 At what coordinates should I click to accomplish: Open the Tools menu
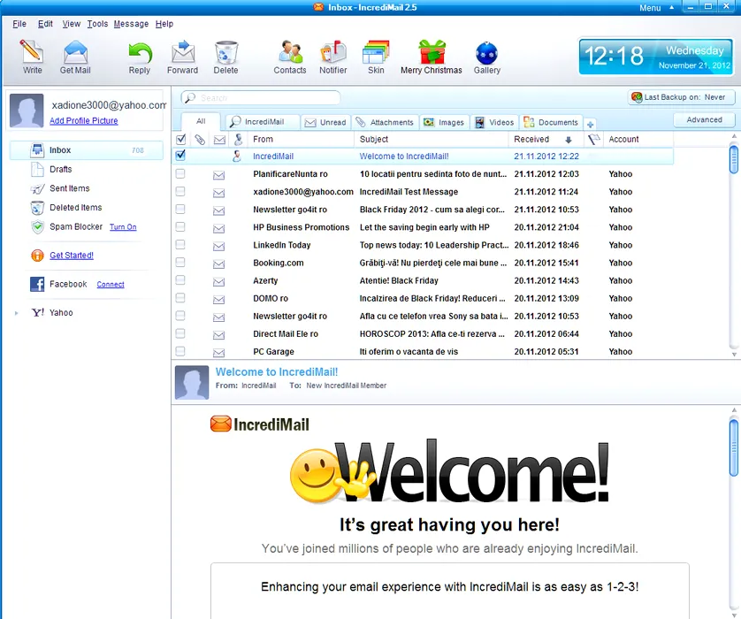(97, 24)
